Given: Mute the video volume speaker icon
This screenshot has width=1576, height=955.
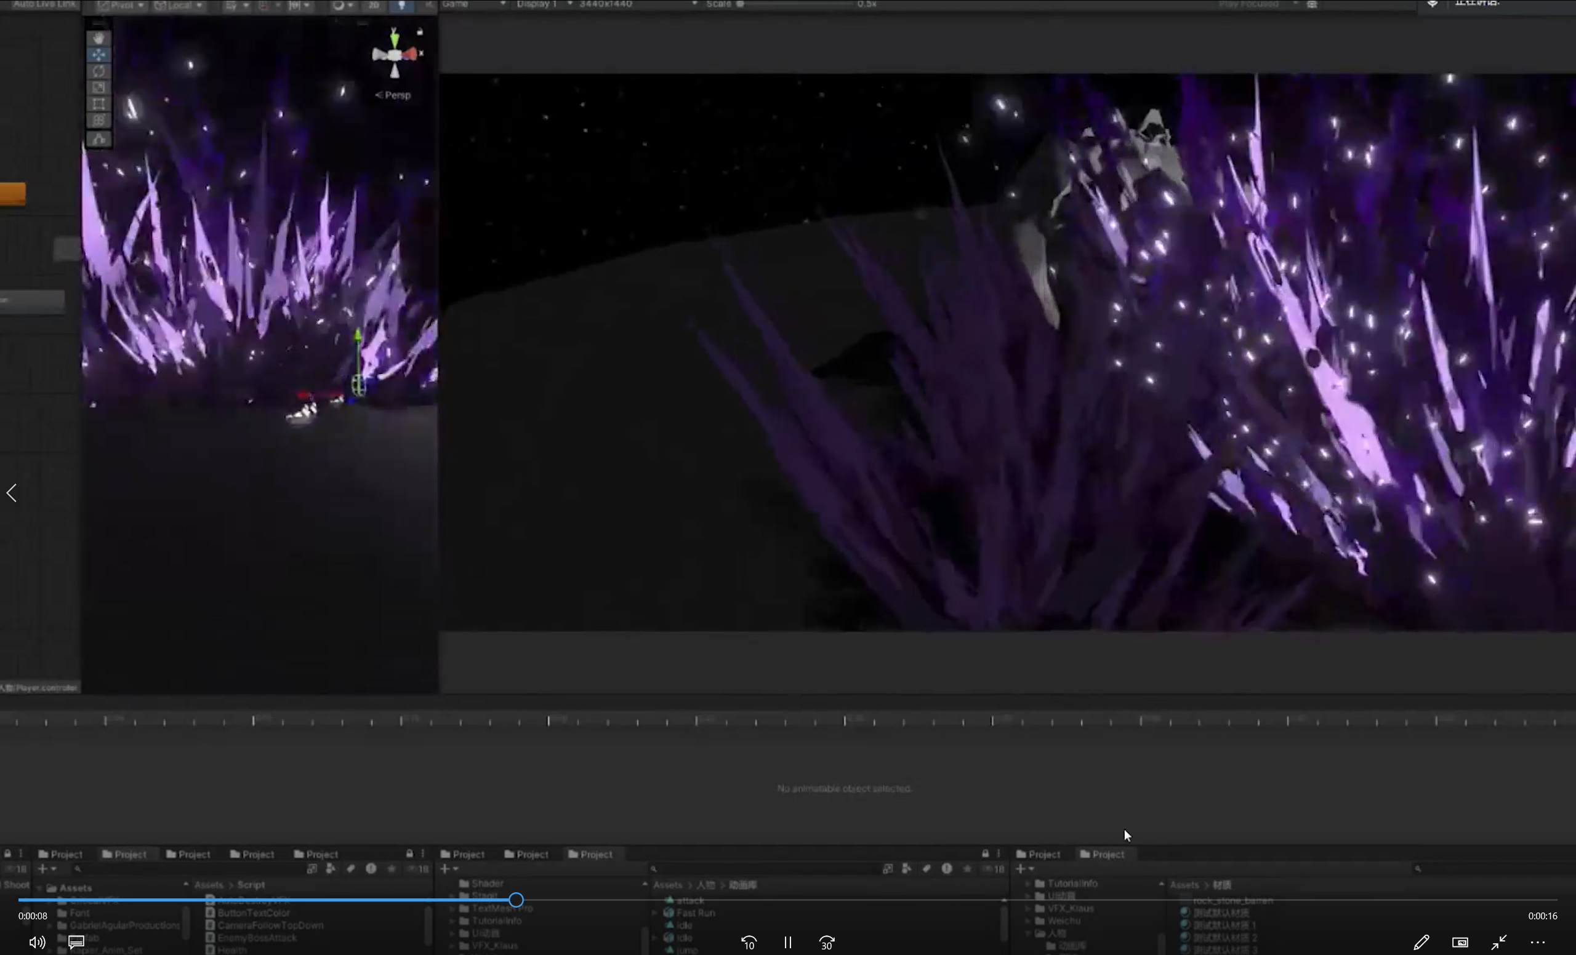Looking at the screenshot, I should coord(36,942).
